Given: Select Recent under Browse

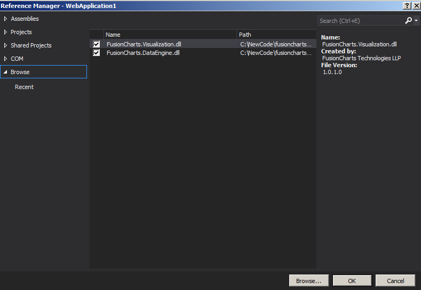Looking at the screenshot, I should click(24, 87).
